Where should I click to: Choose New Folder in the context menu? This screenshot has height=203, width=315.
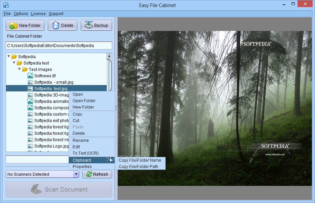[92, 107]
